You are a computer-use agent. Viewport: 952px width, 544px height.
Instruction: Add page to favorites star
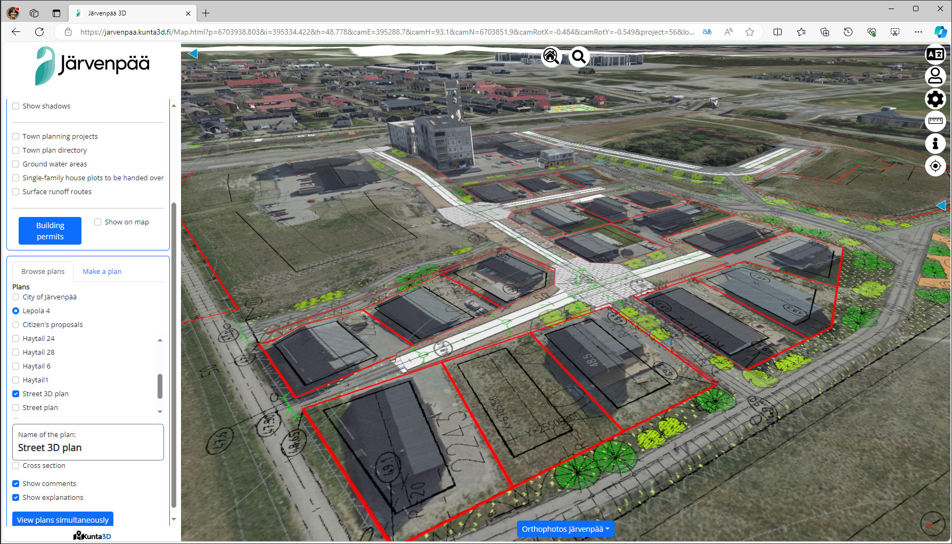pos(750,32)
